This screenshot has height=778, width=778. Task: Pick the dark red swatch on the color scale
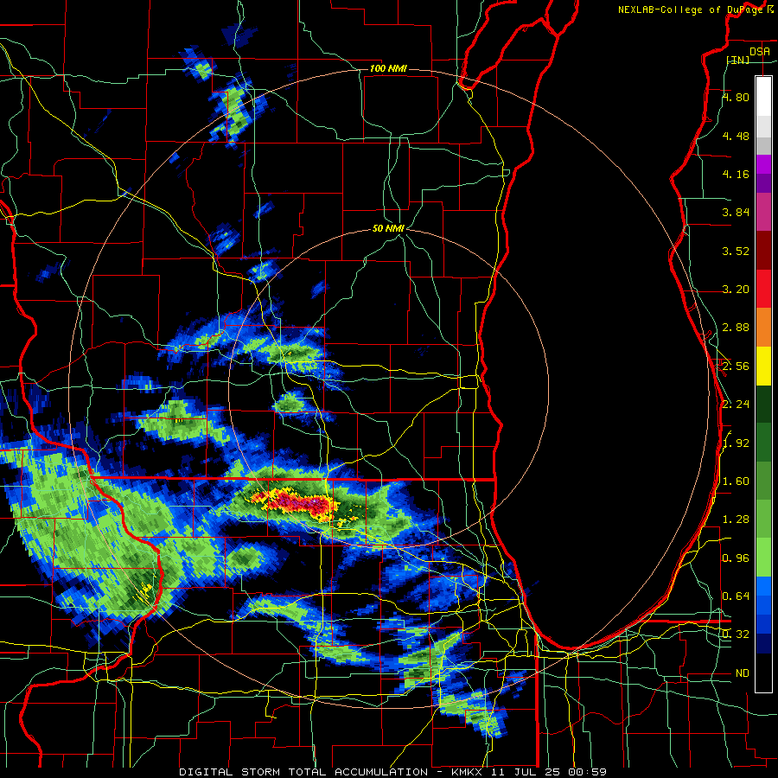click(763, 251)
